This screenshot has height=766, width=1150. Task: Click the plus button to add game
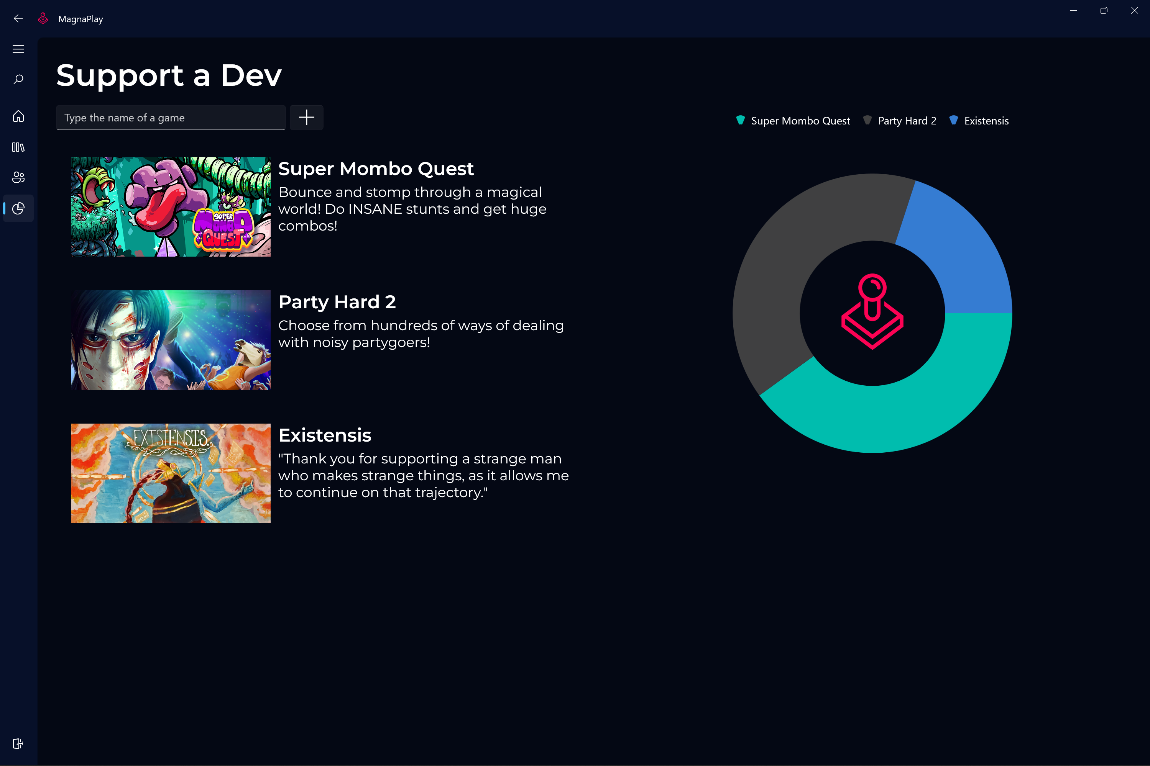pyautogui.click(x=307, y=117)
